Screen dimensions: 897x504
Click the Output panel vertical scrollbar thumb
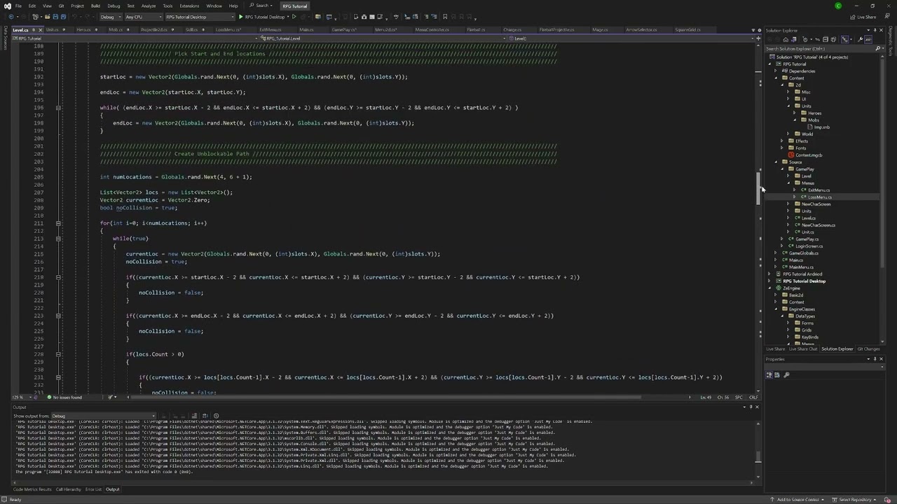pos(758,456)
